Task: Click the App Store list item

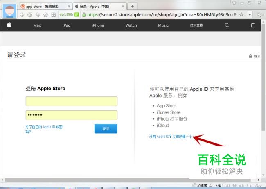Action: tap(167, 106)
